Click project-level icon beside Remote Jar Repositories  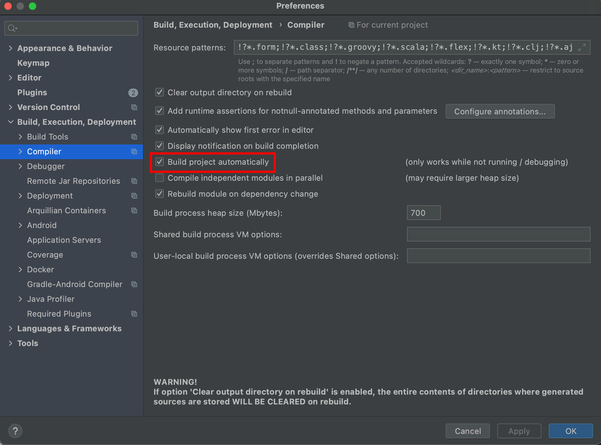point(134,181)
